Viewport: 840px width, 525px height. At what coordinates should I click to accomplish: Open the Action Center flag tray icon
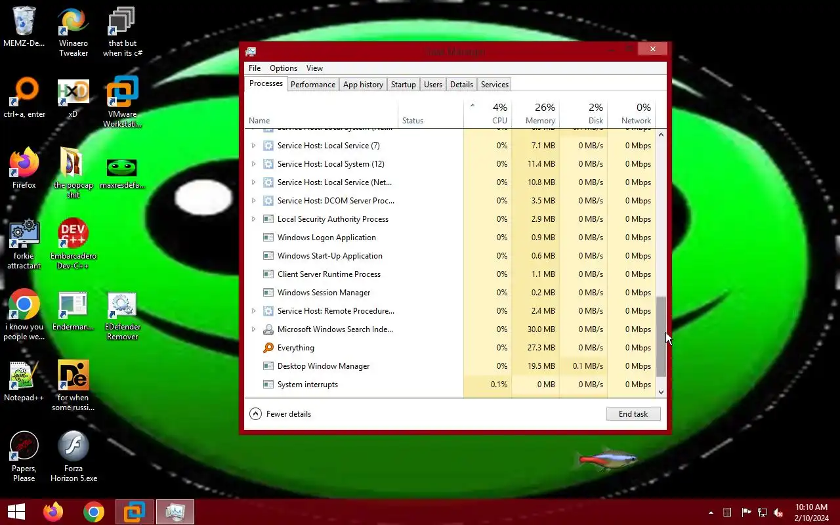746,513
